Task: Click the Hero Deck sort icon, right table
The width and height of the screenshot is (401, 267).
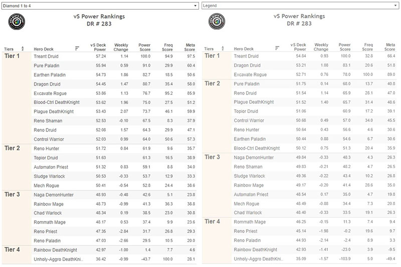Action: point(277,48)
